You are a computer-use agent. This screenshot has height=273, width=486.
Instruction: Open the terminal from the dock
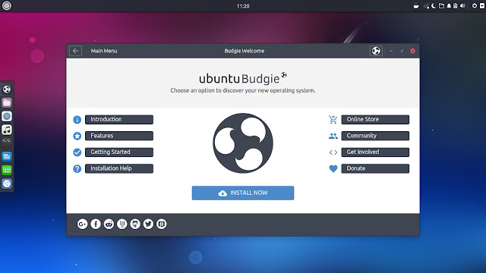(x=7, y=143)
